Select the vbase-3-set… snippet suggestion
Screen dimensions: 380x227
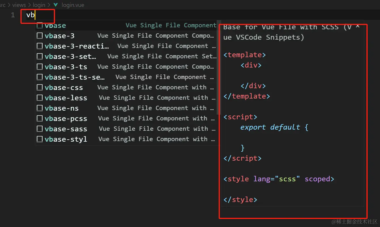coord(126,56)
